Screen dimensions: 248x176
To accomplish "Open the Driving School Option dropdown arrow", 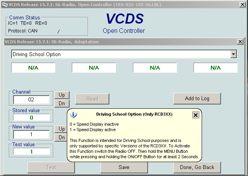I will tap(233, 54).
